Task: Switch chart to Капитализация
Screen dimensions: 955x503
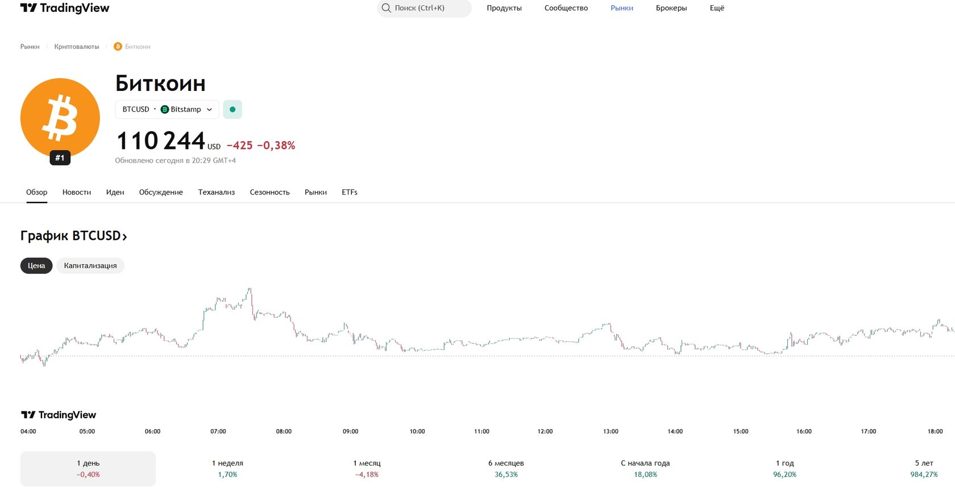Action: click(90, 265)
